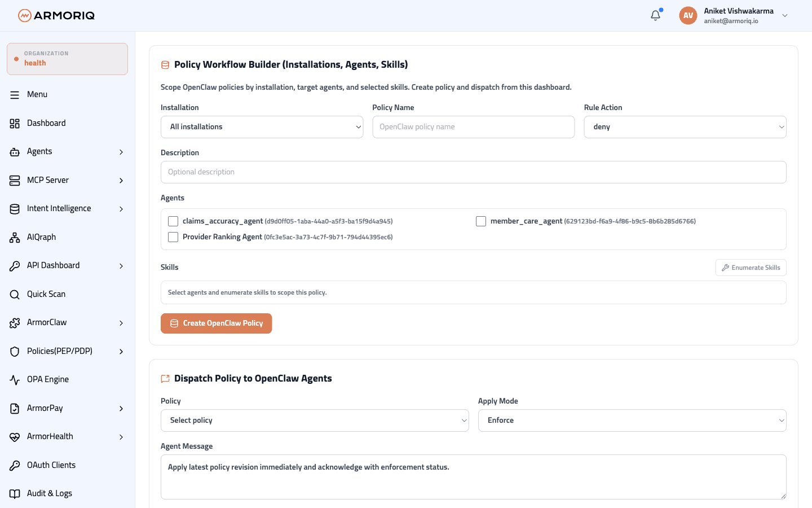Expand the API Dashboard submenu chevron
Image resolution: width=812 pixels, height=508 pixels.
121,266
